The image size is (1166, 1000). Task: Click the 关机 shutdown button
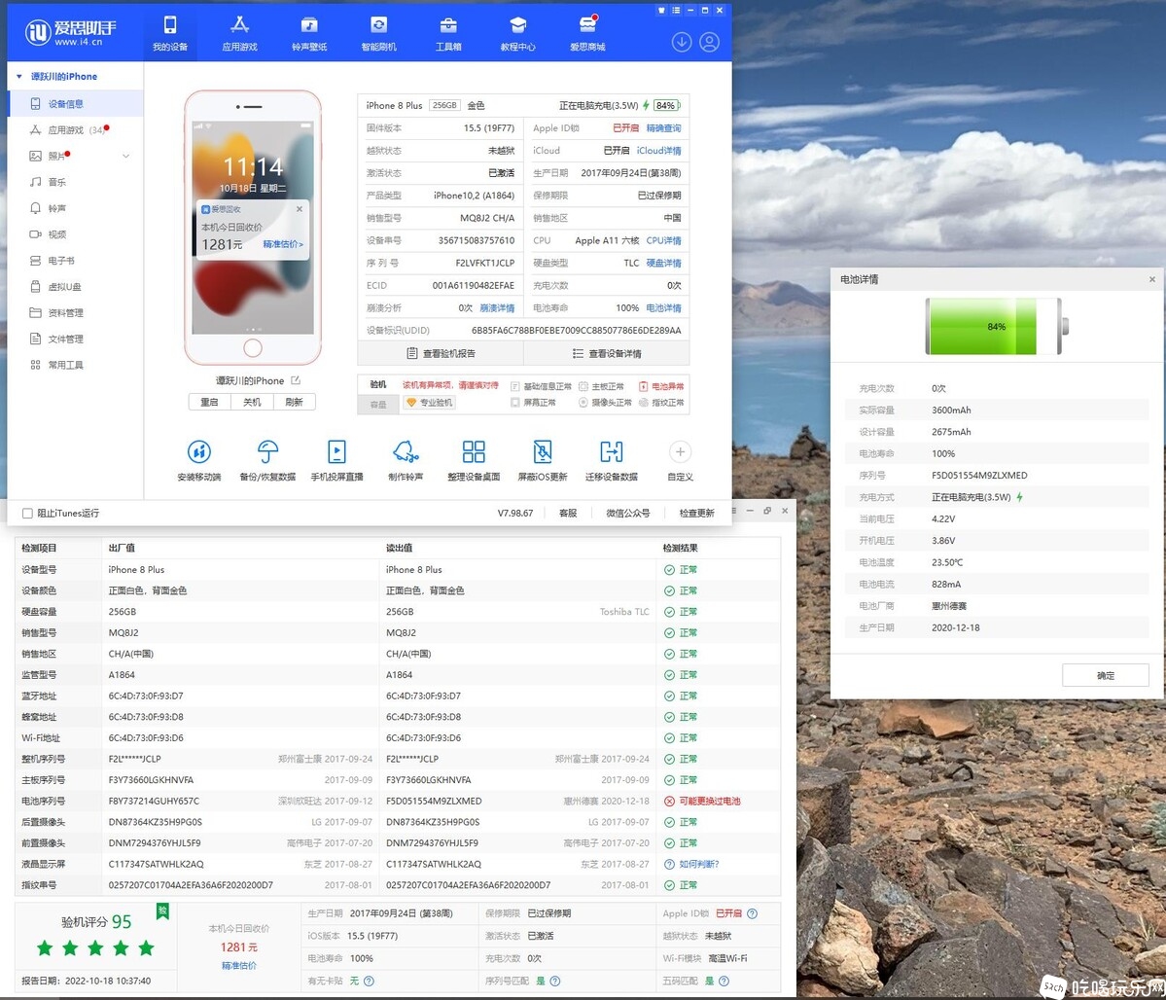tap(252, 402)
